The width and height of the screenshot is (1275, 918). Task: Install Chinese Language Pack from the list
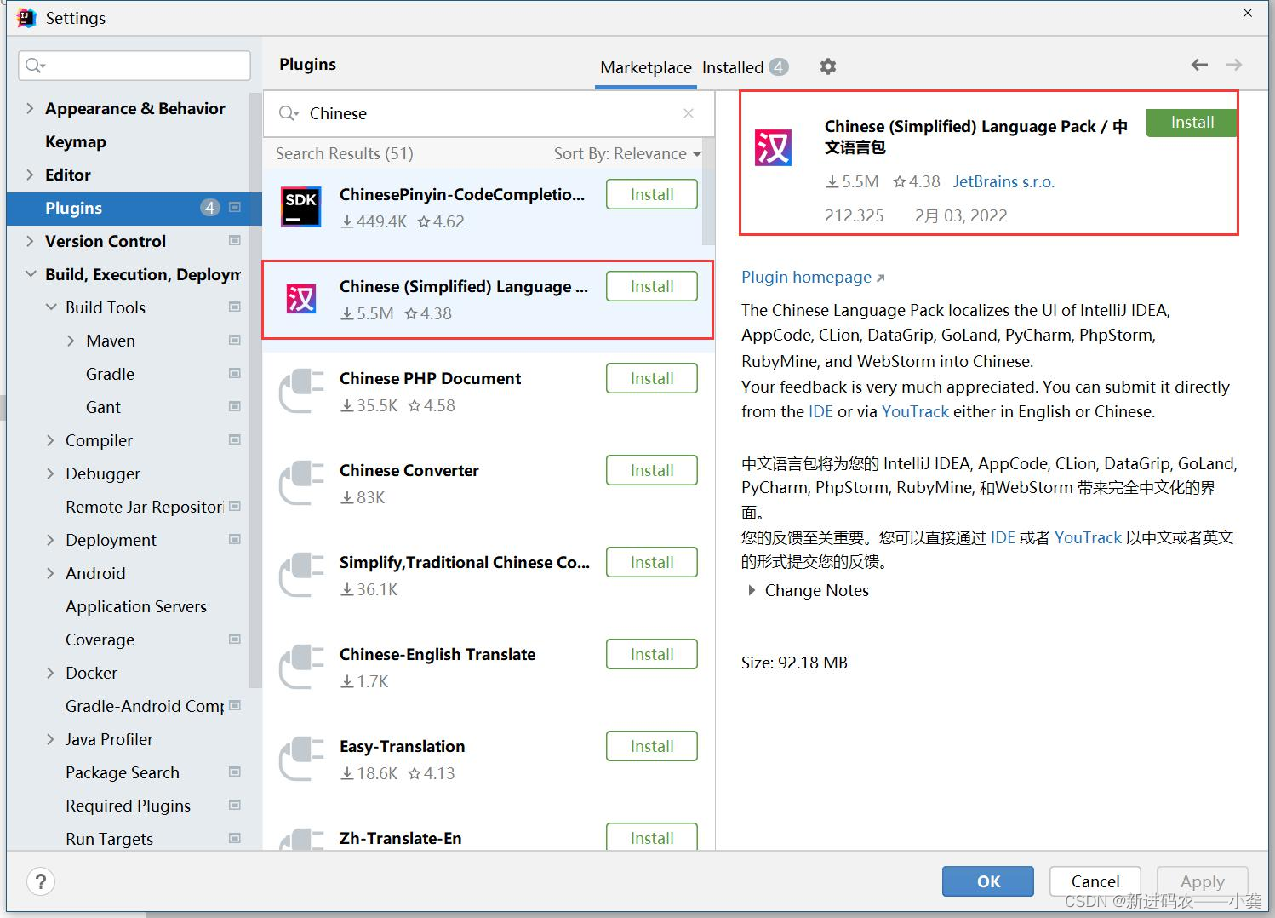(652, 286)
